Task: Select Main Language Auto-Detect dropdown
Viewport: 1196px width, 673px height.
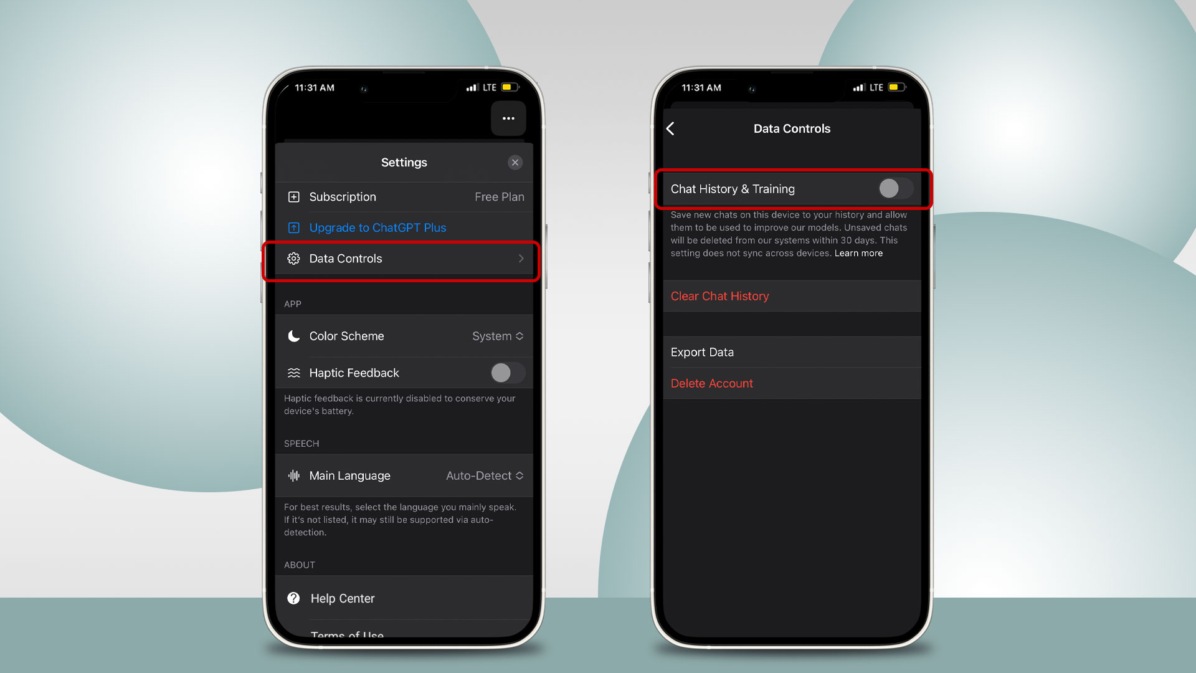Action: click(x=485, y=475)
